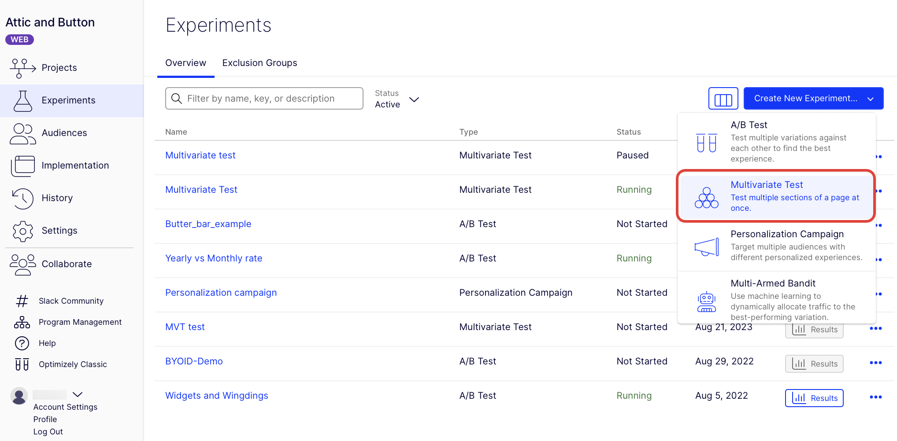The width and height of the screenshot is (897, 441).
Task: Open the History clock icon
Action: coord(22,198)
